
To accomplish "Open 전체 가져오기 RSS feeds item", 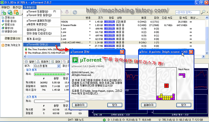I will click(11, 45).
